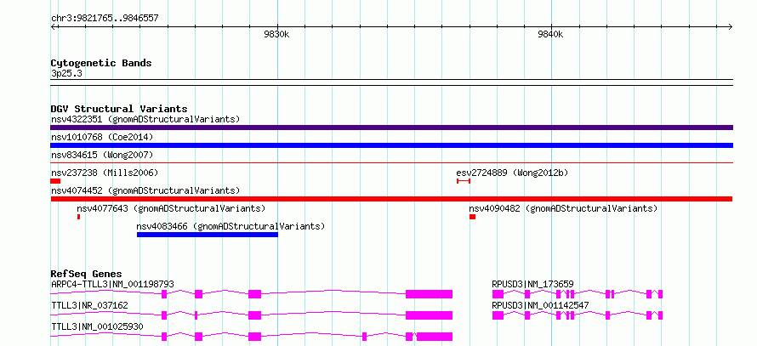Click the right arrowhead of the ruler

(731, 26)
